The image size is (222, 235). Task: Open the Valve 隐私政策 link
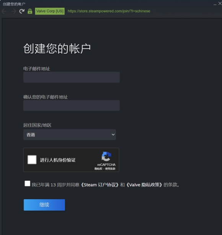[x=144, y=185]
